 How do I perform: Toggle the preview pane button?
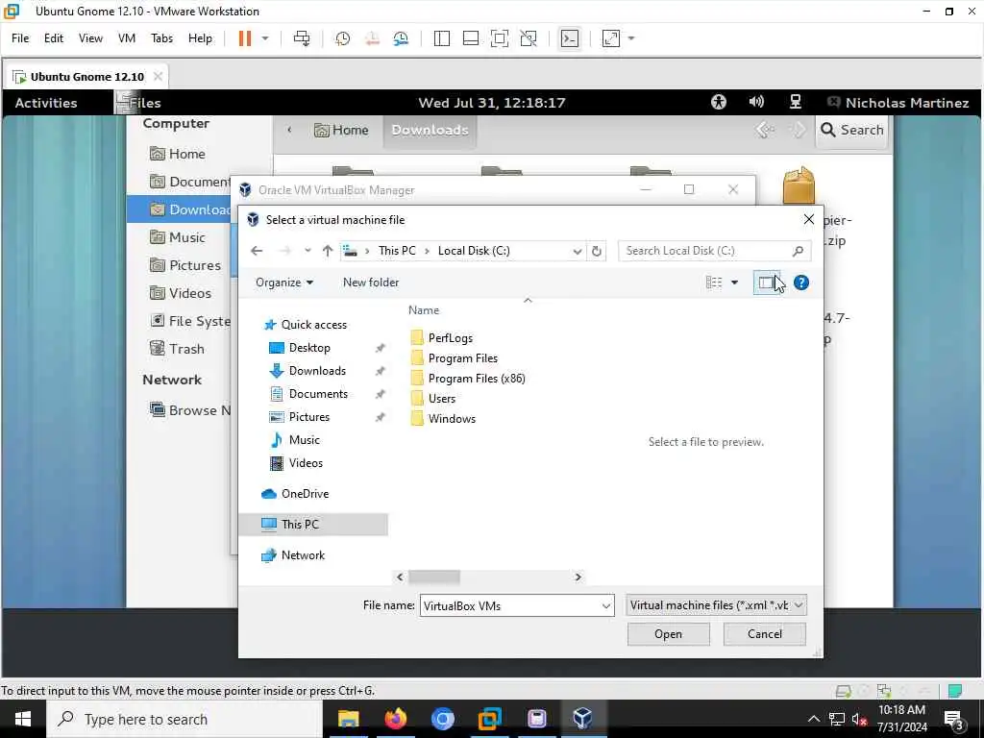coord(766,283)
